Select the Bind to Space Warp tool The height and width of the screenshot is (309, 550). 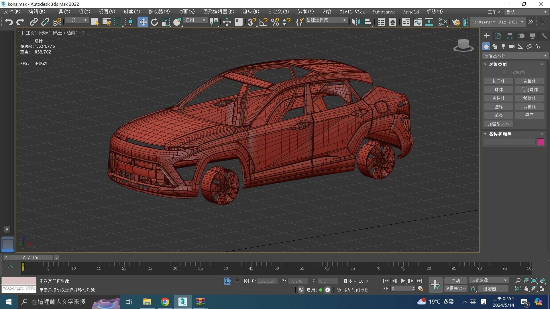[x=57, y=22]
